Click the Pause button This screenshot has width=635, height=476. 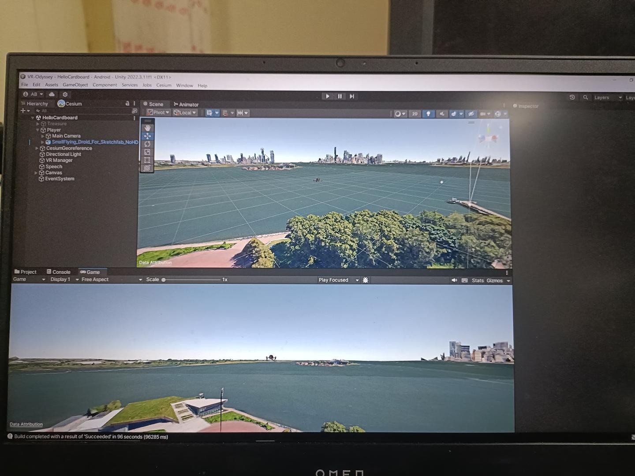click(340, 96)
